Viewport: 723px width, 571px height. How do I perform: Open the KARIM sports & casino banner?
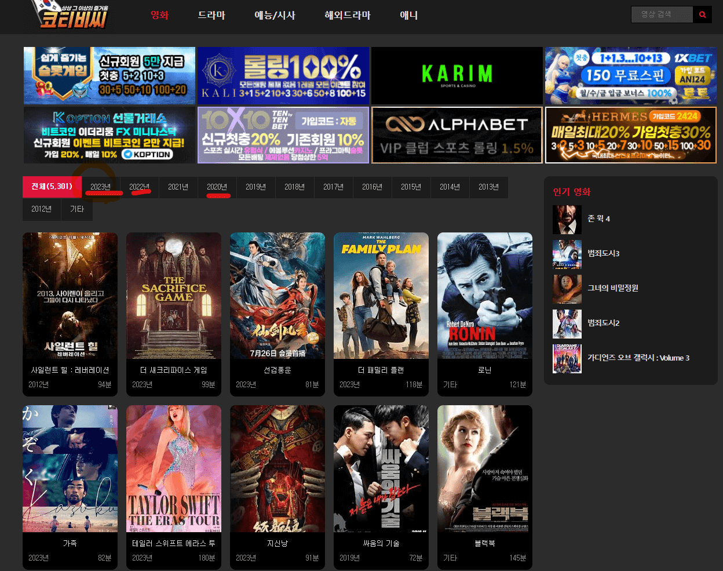click(457, 76)
